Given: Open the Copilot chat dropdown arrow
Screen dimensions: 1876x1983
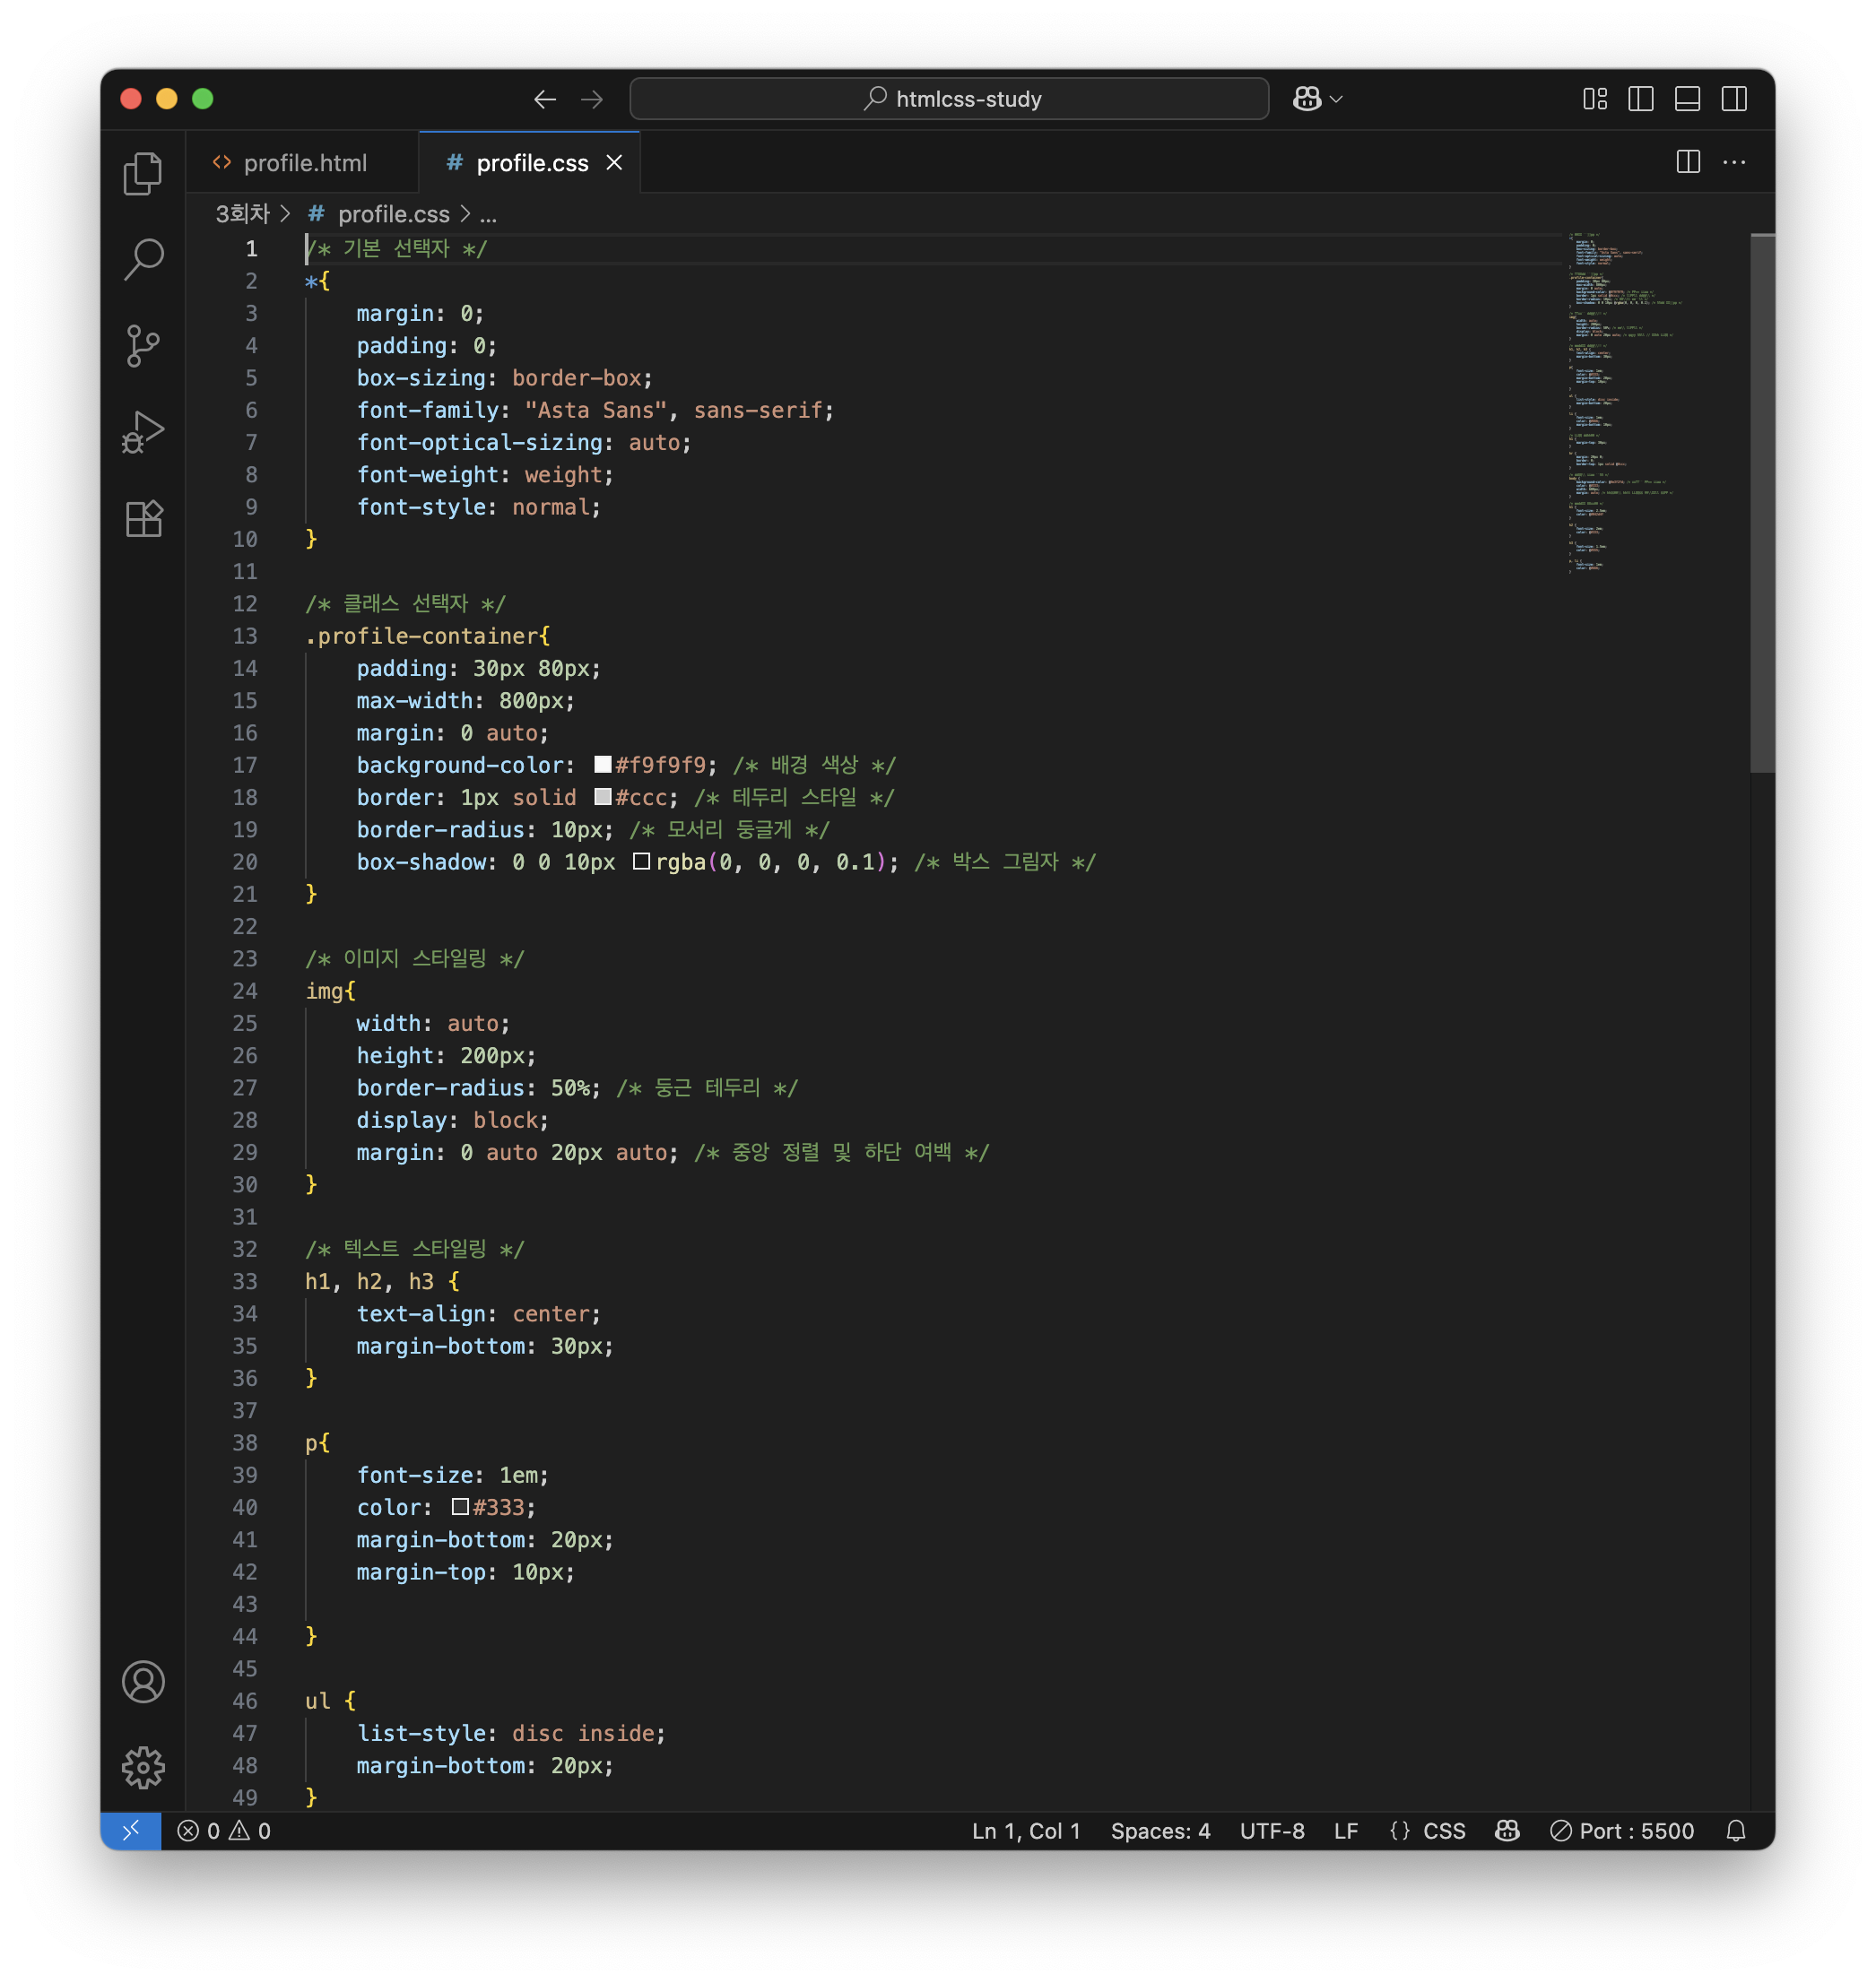Looking at the screenshot, I should 1337,99.
